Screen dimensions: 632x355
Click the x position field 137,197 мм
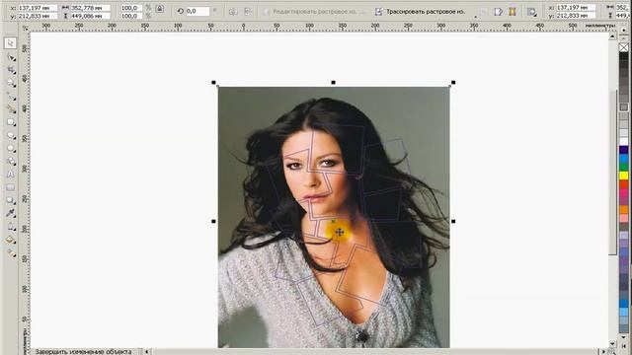click(x=38, y=8)
